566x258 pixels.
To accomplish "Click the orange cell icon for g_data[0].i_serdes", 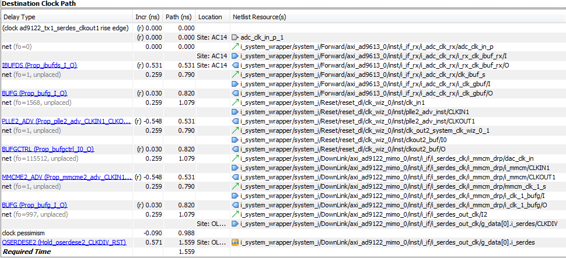I will coord(235,242).
